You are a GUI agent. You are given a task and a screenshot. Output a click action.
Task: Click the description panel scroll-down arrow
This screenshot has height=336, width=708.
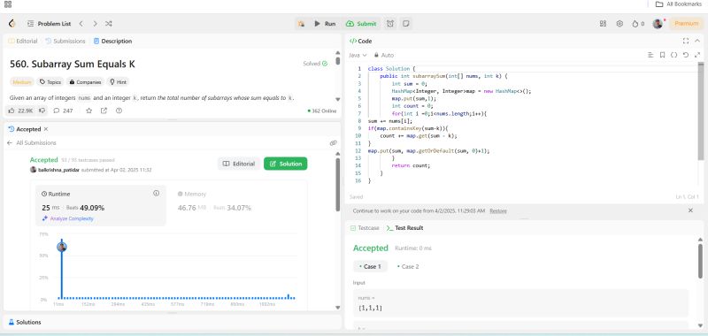point(338,99)
